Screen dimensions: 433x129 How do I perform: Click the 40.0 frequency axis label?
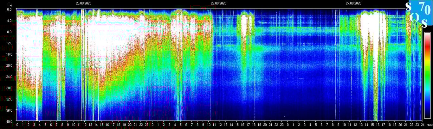click(9, 121)
